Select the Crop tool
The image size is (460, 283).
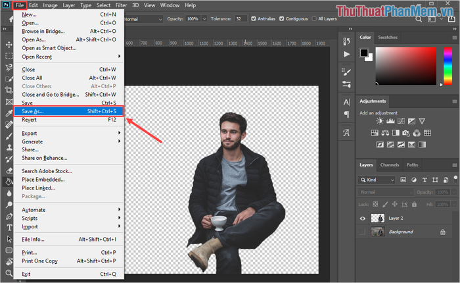pos(9,90)
